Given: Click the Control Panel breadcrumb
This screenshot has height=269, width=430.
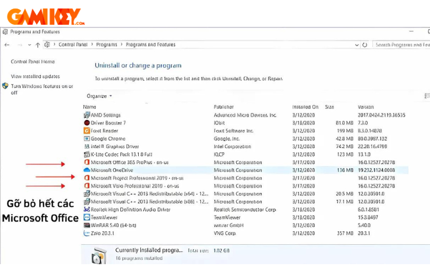Looking at the screenshot, I should [x=73, y=45].
